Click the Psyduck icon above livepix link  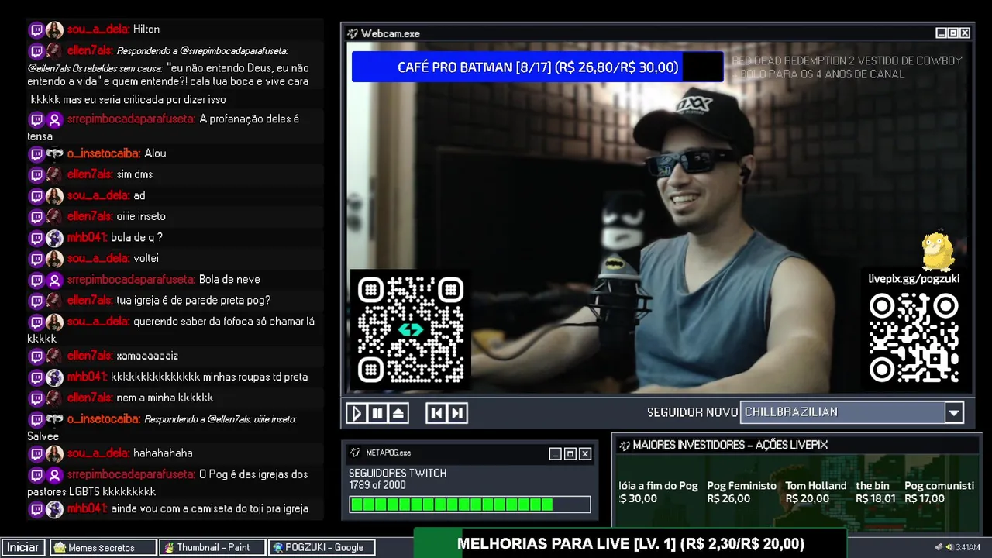pyautogui.click(x=938, y=251)
